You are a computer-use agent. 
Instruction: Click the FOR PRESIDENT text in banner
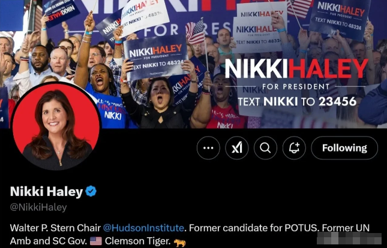(296, 87)
